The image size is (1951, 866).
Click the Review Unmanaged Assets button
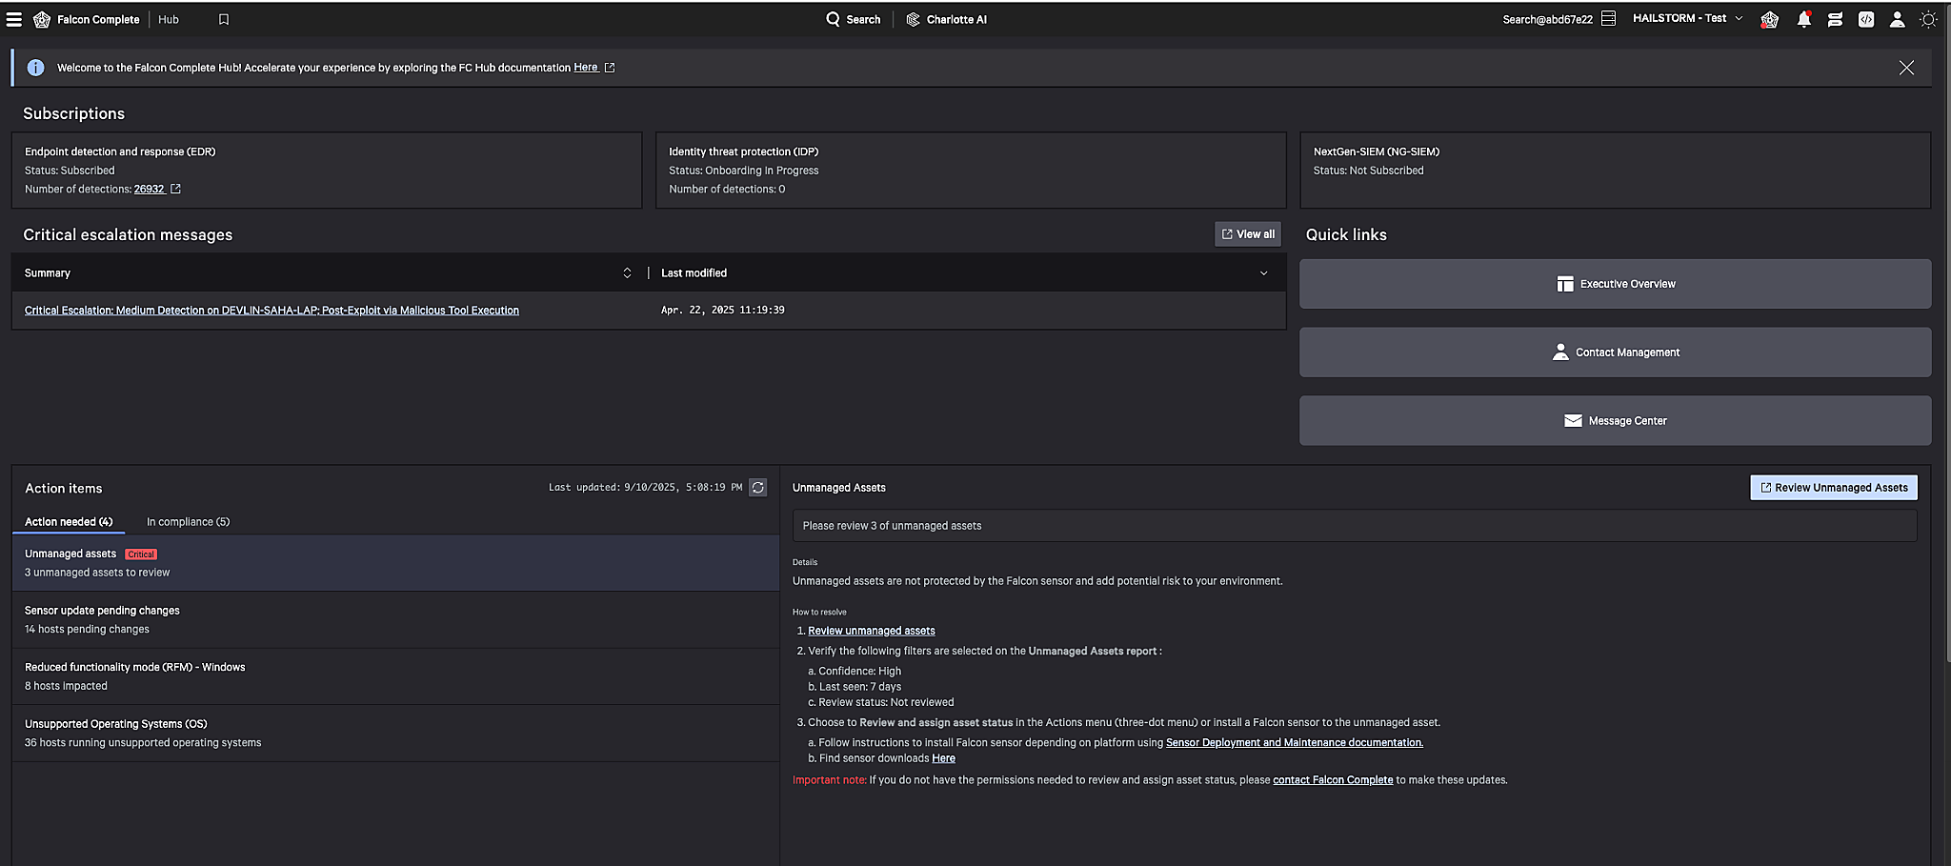tap(1833, 488)
